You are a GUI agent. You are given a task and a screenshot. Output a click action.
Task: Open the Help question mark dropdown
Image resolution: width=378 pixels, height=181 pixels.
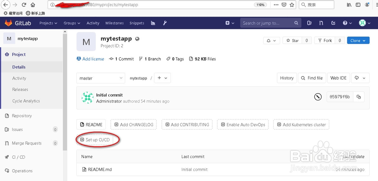pyautogui.click(x=347, y=23)
